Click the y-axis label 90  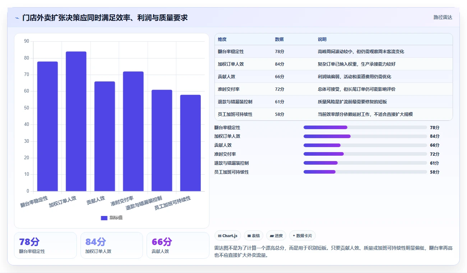tap(27, 41)
